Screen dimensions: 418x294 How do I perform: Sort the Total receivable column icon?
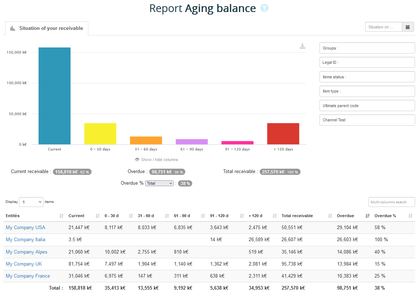pyautogui.click(x=330, y=216)
